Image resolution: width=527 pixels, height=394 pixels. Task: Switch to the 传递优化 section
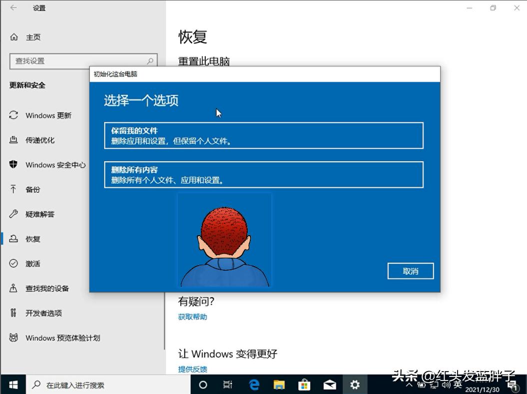point(40,140)
